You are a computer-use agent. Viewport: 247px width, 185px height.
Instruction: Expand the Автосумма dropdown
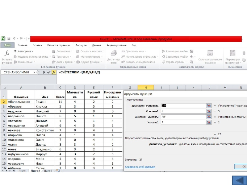click(x=32, y=51)
